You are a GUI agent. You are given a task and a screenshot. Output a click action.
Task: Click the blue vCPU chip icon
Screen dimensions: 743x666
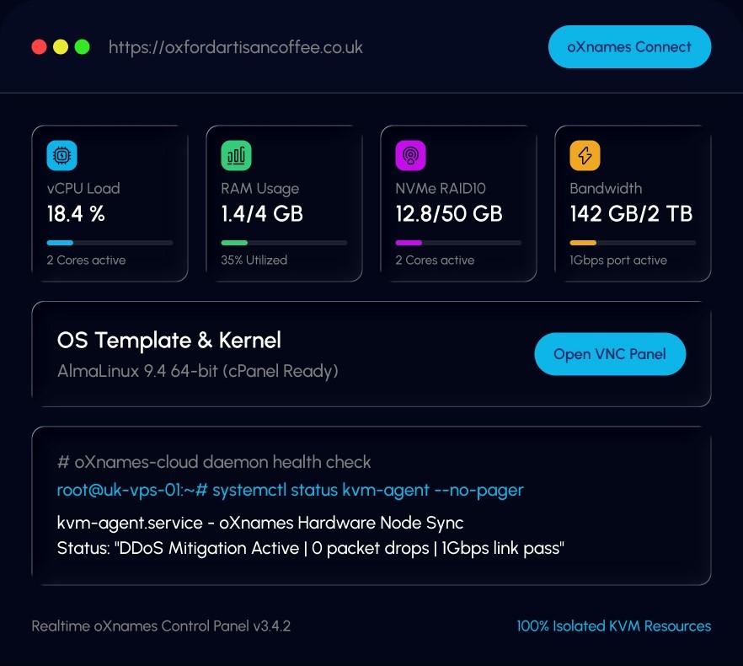coord(61,155)
